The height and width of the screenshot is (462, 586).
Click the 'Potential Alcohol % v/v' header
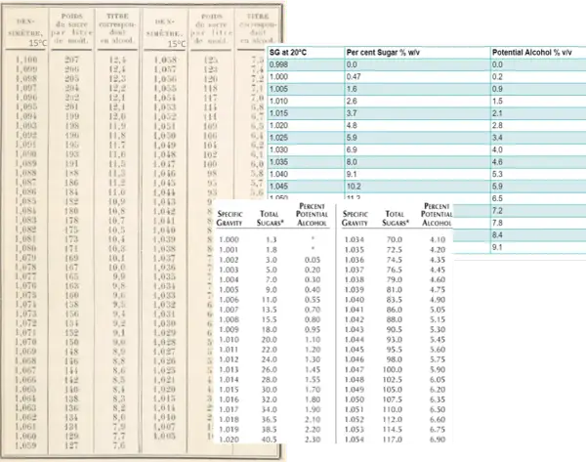pyautogui.click(x=532, y=53)
